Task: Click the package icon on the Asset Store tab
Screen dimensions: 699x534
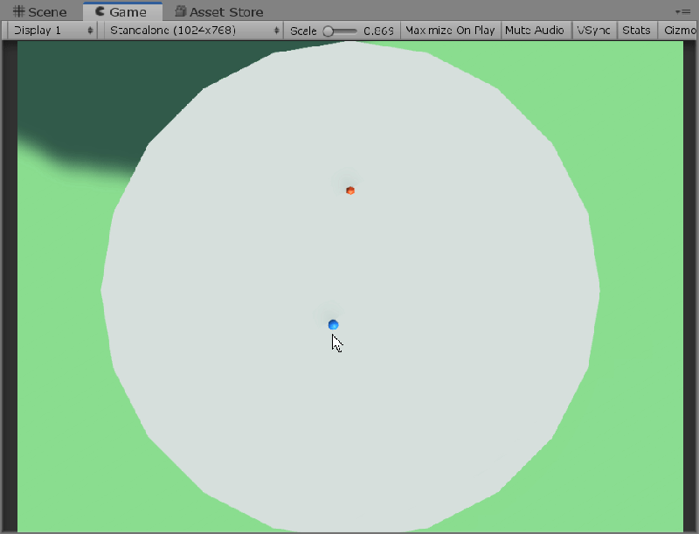Action: pos(180,11)
